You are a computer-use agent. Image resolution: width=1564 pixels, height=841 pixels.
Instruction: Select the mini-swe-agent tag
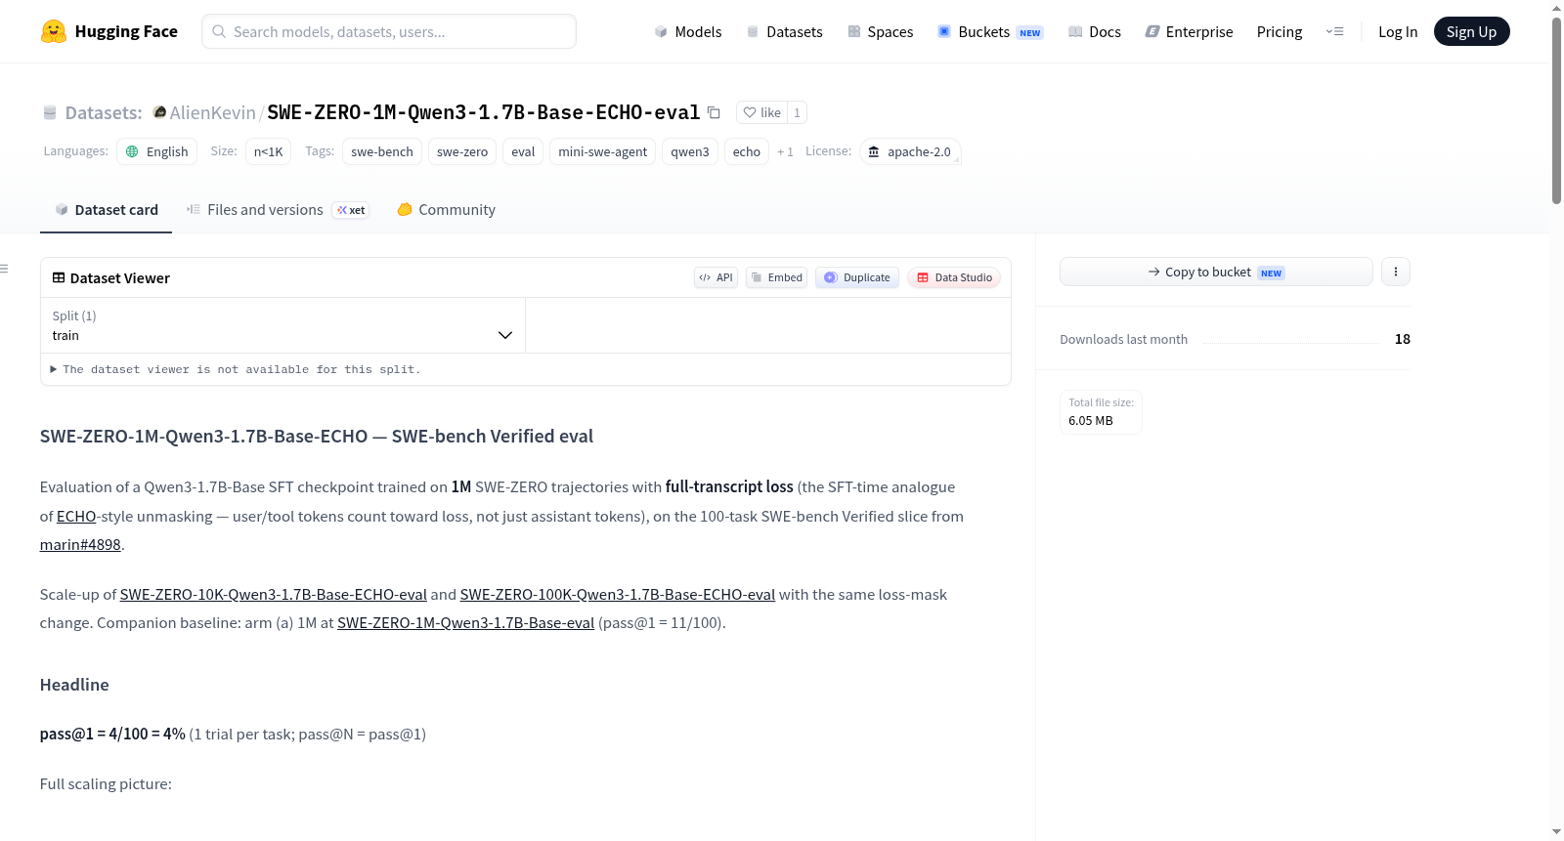tap(602, 151)
